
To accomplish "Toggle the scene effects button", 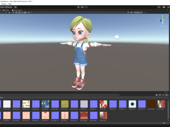I will pos(19,12).
